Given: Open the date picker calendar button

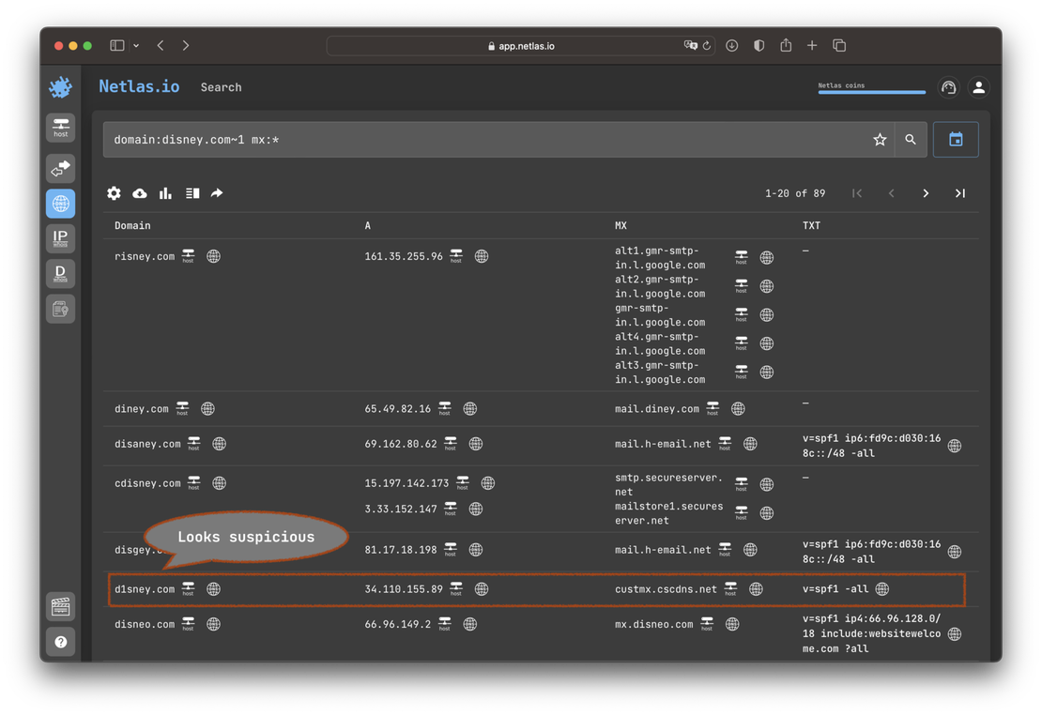Looking at the screenshot, I should (956, 140).
